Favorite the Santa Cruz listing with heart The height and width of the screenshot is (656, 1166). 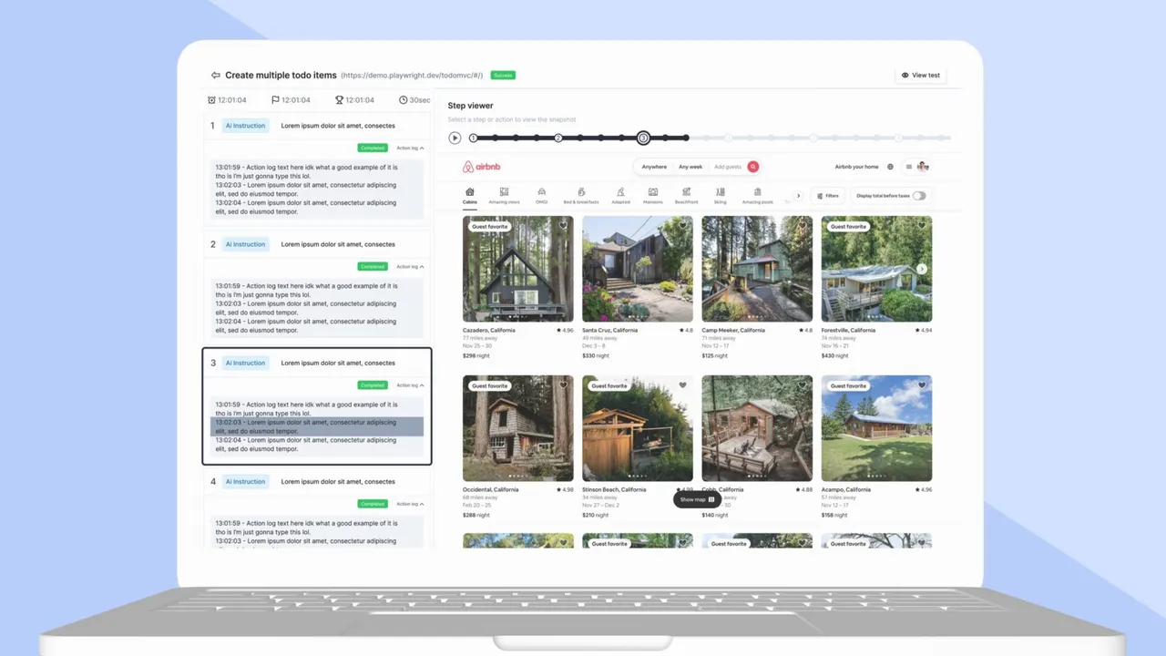coord(682,226)
